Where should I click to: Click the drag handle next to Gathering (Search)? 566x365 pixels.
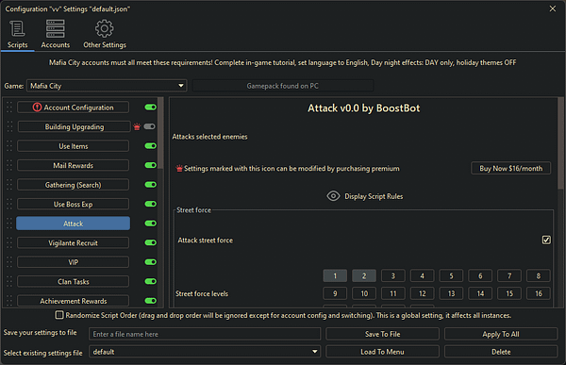click(9, 185)
